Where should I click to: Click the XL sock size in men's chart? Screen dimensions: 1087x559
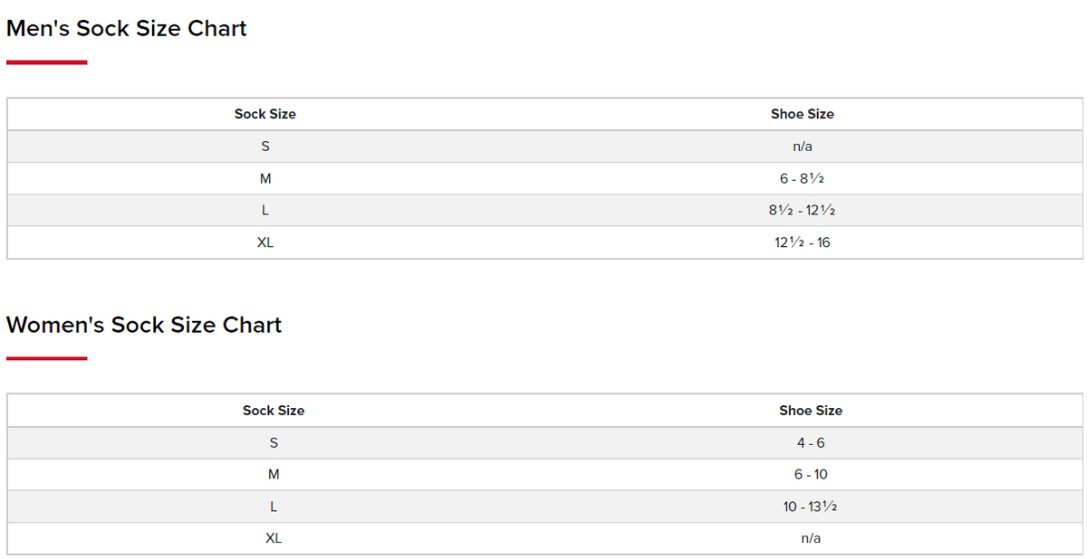(265, 242)
